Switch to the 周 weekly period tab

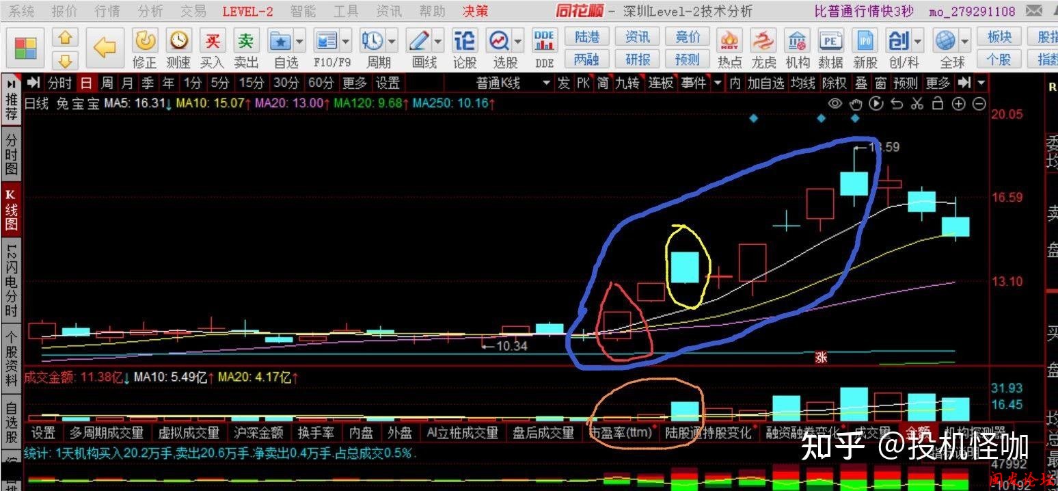coord(107,83)
